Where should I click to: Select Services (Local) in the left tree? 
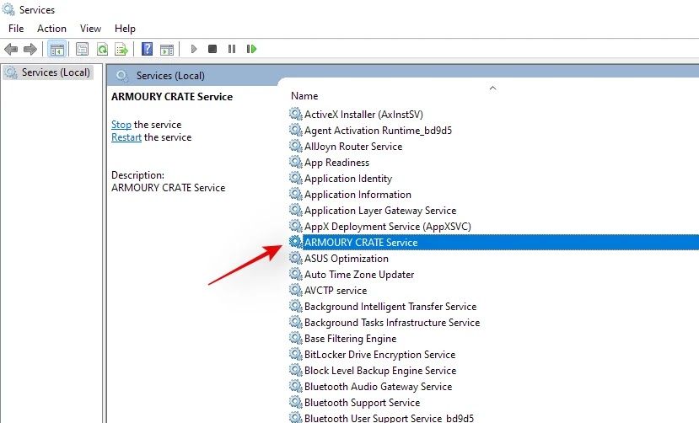(48, 72)
